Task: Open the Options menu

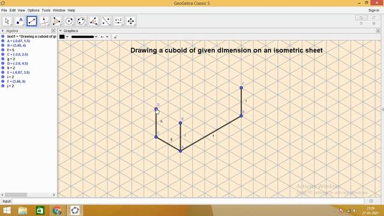Action: (x=34, y=10)
